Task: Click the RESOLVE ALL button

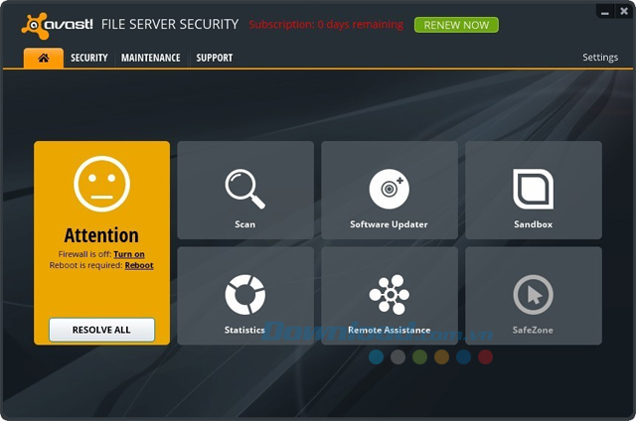Action: click(x=101, y=330)
